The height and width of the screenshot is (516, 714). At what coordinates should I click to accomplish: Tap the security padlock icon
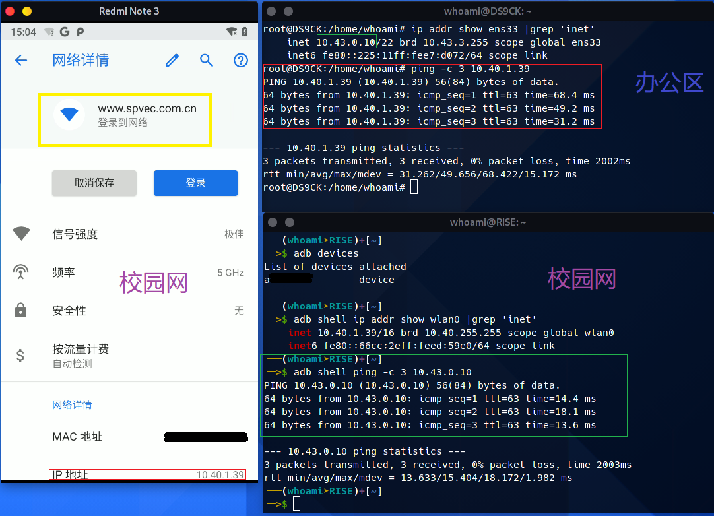coord(21,310)
